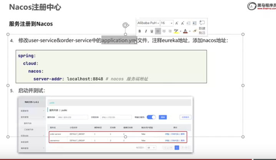Open font color dropdown arrow

[x=190, y=31]
